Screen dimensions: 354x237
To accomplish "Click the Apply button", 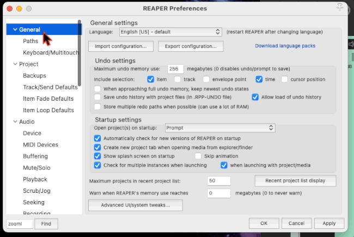I will pyautogui.click(x=329, y=223).
